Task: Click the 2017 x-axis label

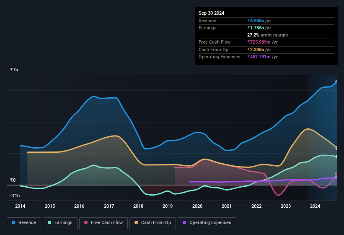Action: [x=109, y=206]
